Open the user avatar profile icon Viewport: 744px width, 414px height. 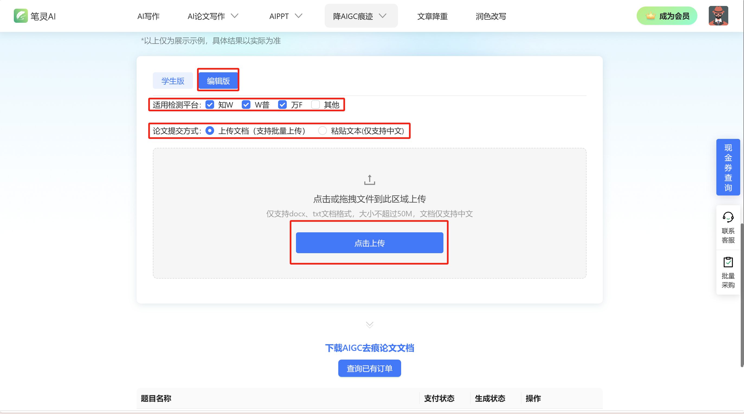pos(718,16)
